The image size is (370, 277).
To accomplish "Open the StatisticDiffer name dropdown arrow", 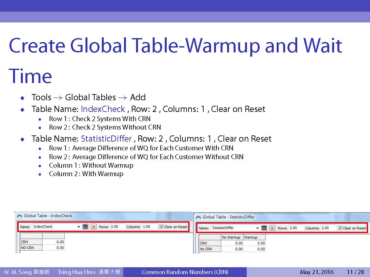I will [x=257, y=228].
